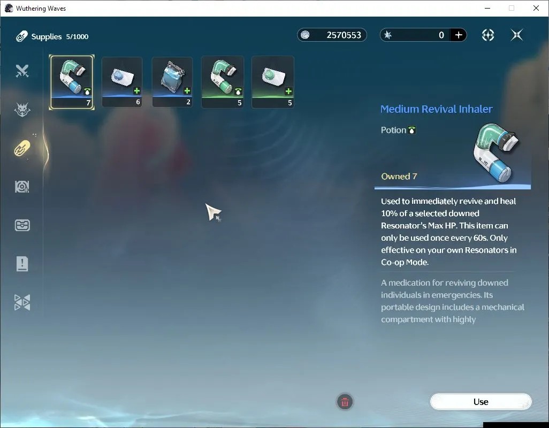Open the Resources chest tab
This screenshot has width=549, height=428.
coord(22,225)
